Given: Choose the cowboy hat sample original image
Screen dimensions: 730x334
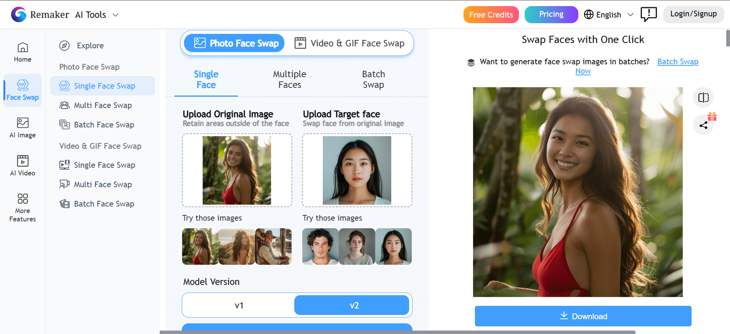Looking at the screenshot, I should [x=273, y=247].
